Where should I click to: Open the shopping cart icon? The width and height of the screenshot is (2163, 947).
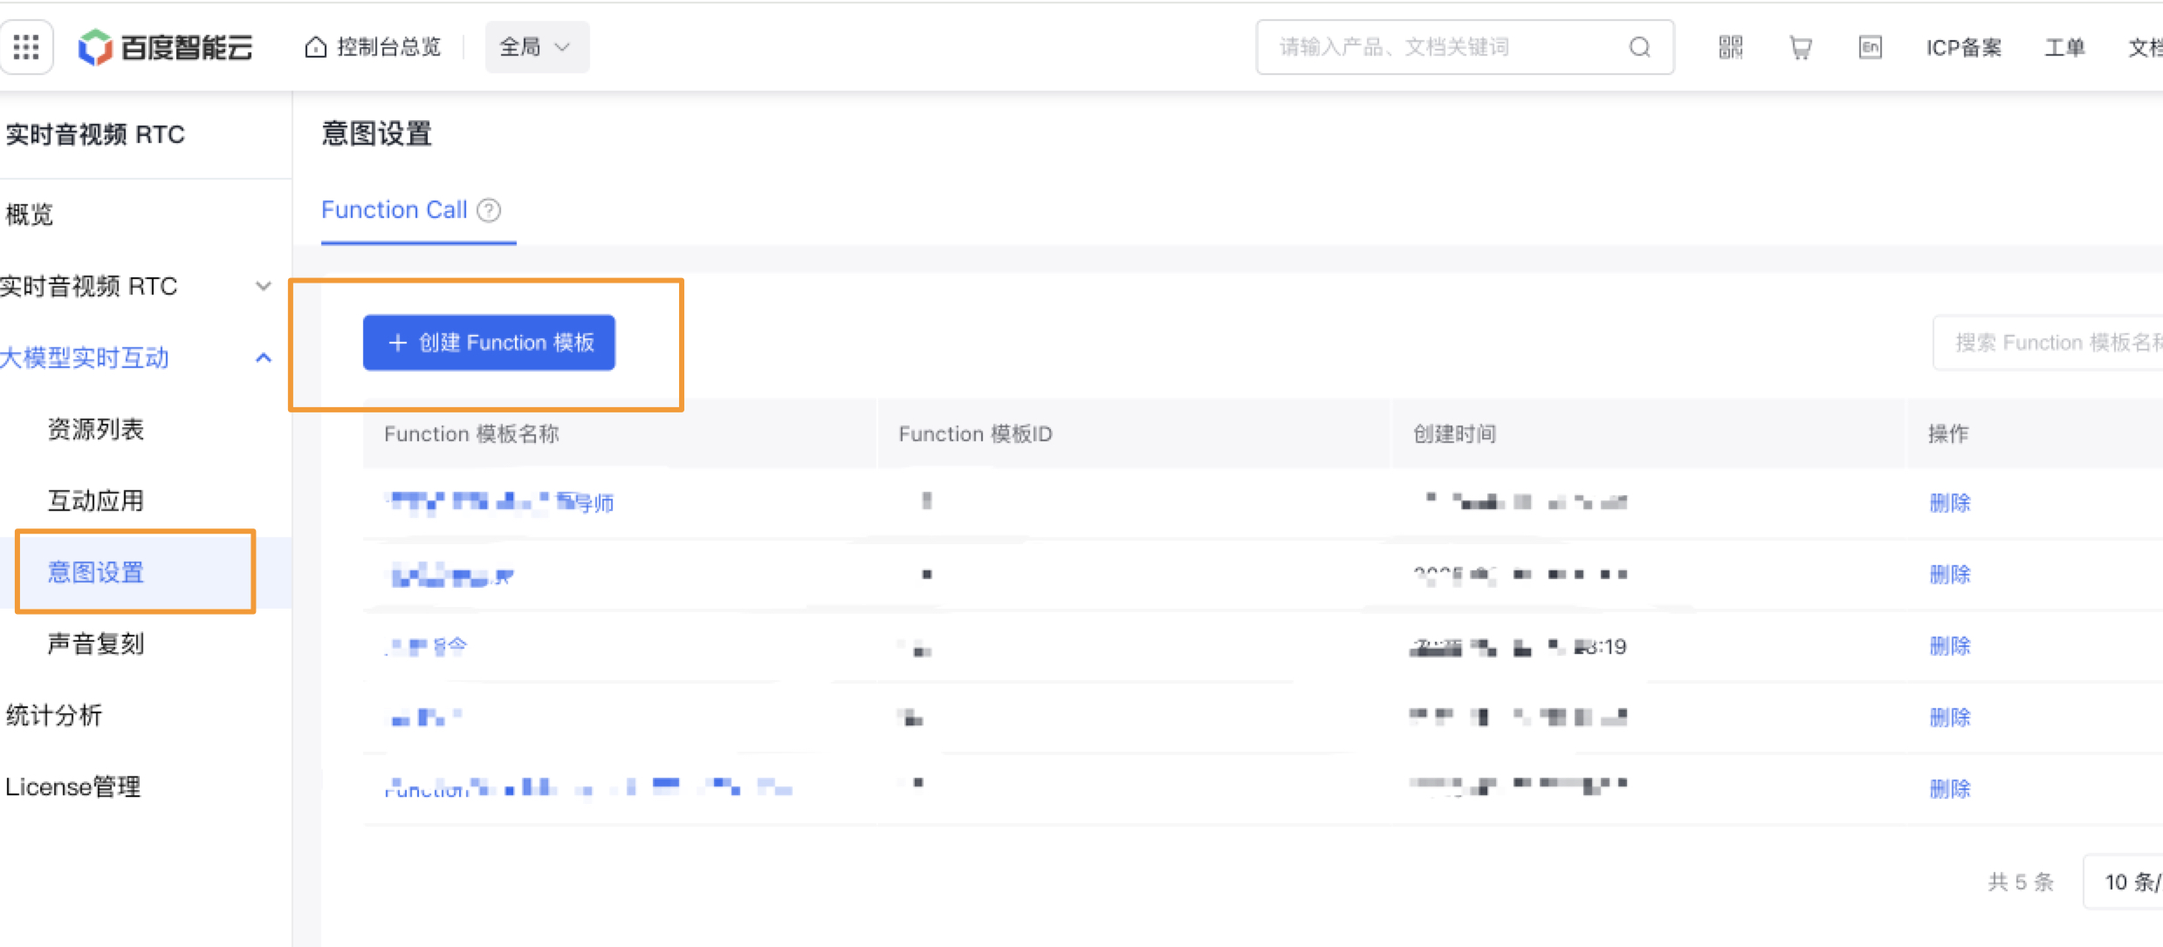tap(1800, 47)
